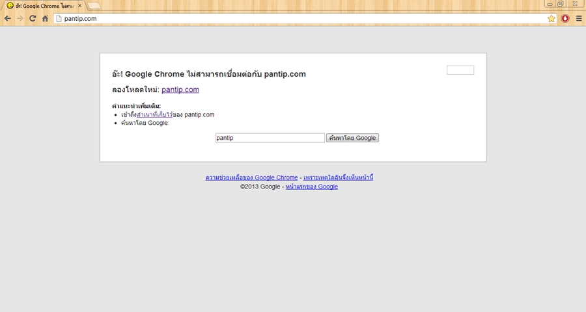Open a new tab button

click(x=94, y=6)
